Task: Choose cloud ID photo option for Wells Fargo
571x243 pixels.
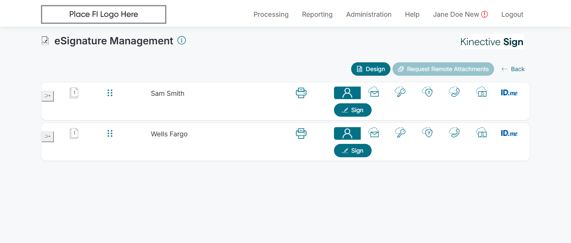Action: click(x=481, y=133)
